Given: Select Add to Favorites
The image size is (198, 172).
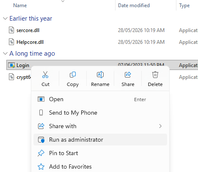Looking at the screenshot, I should 100,167.
